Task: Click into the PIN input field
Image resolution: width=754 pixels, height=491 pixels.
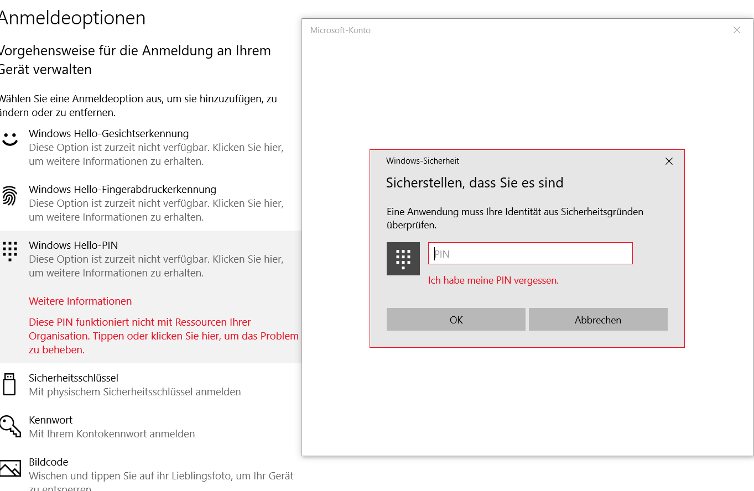Action: tap(531, 254)
